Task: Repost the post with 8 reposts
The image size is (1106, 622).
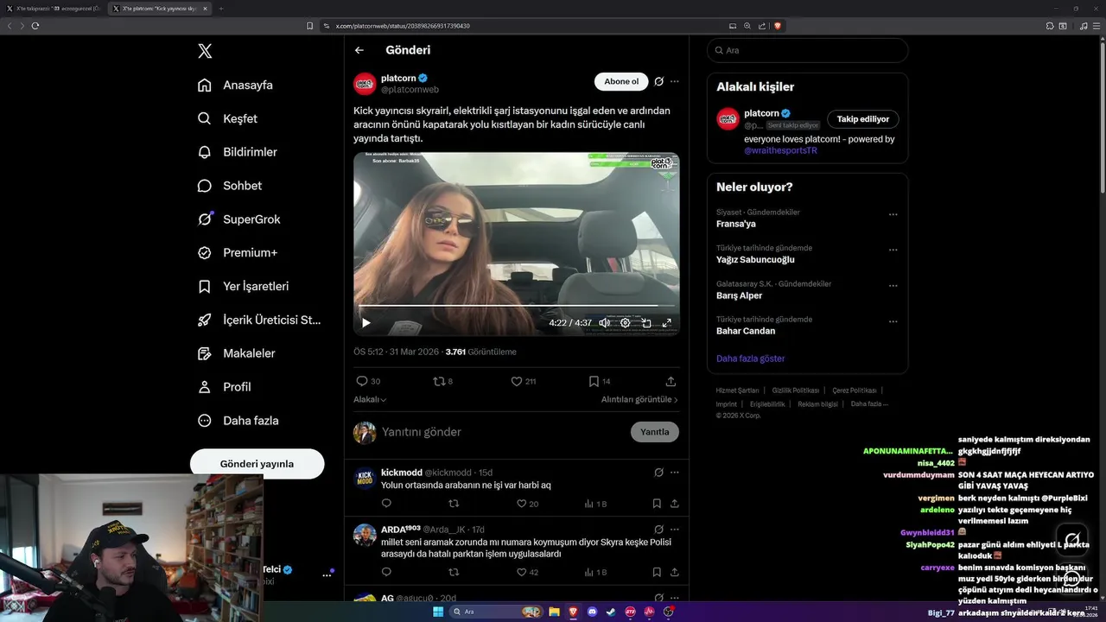Action: [442, 381]
